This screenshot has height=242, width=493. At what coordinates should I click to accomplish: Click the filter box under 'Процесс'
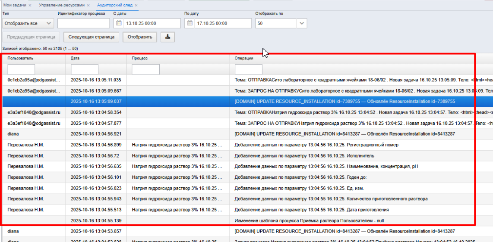click(x=145, y=69)
